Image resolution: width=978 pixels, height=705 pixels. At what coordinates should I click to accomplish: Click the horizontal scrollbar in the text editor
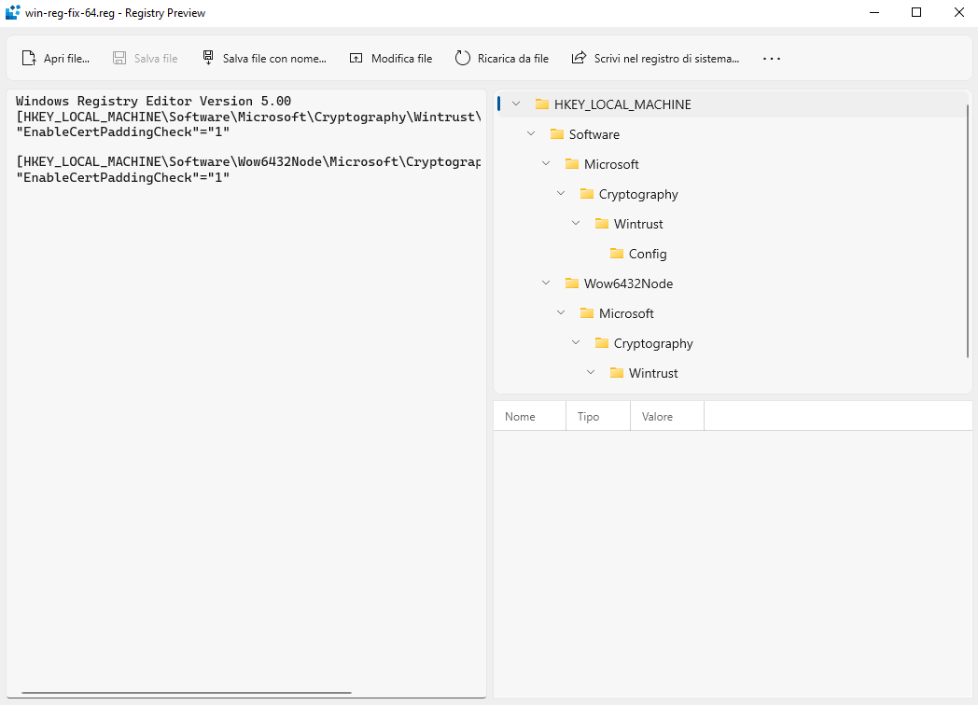[187, 693]
